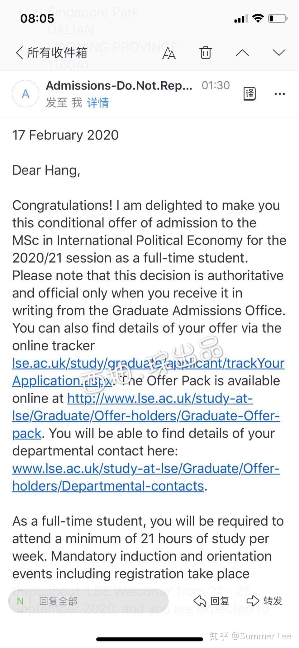This screenshot has width=299, height=648.
Task: Open the Graduate-Offer-pack link
Action: pyautogui.click(x=146, y=416)
